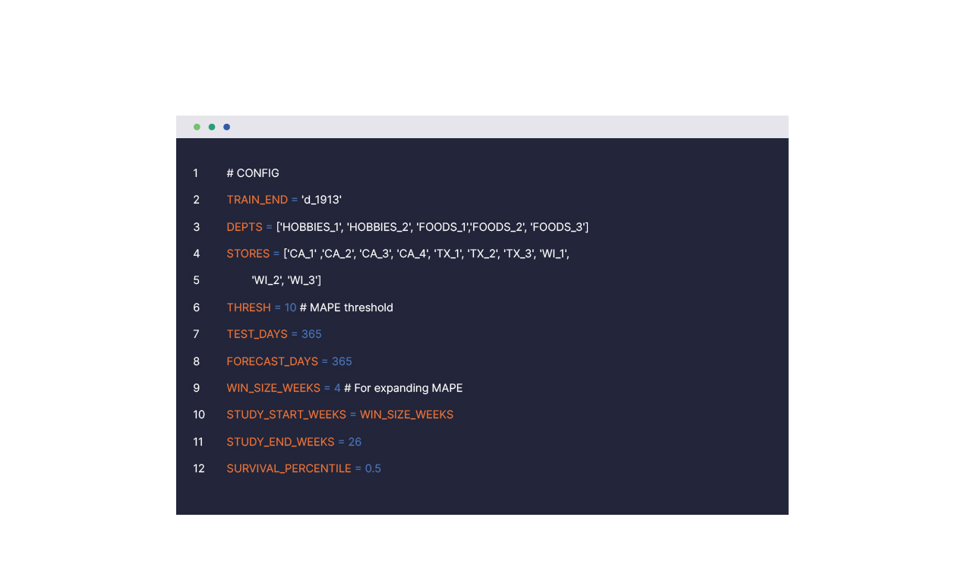Click the dark green window dot

(x=212, y=127)
